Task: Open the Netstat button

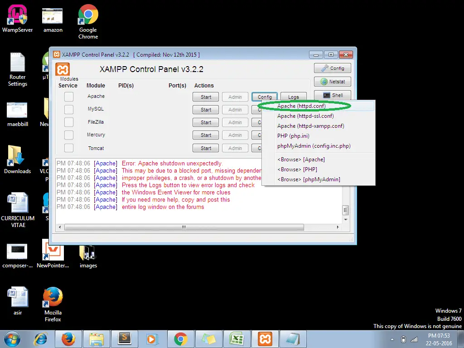Action: point(333,82)
